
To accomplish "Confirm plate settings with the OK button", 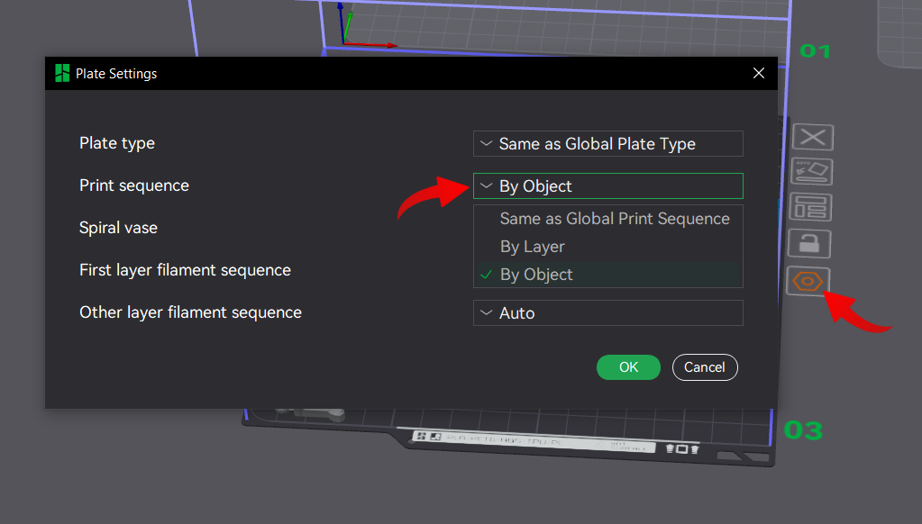I will point(628,366).
